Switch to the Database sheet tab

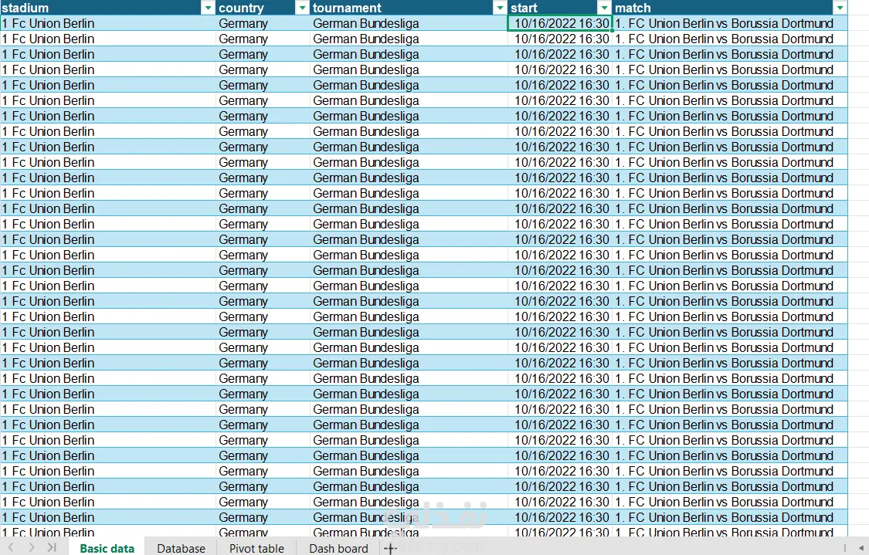coord(182,548)
